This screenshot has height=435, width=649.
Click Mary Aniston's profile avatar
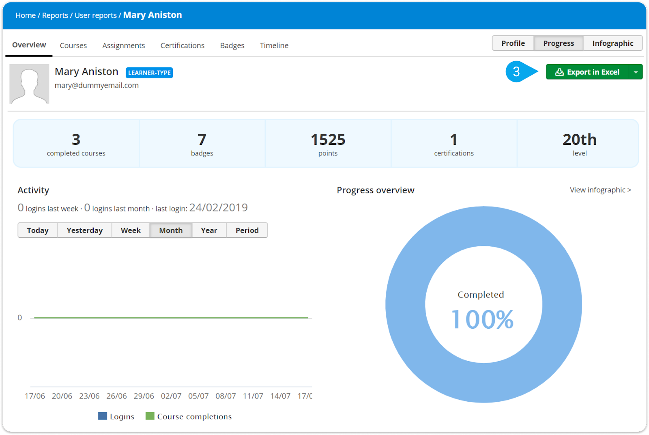coord(29,84)
